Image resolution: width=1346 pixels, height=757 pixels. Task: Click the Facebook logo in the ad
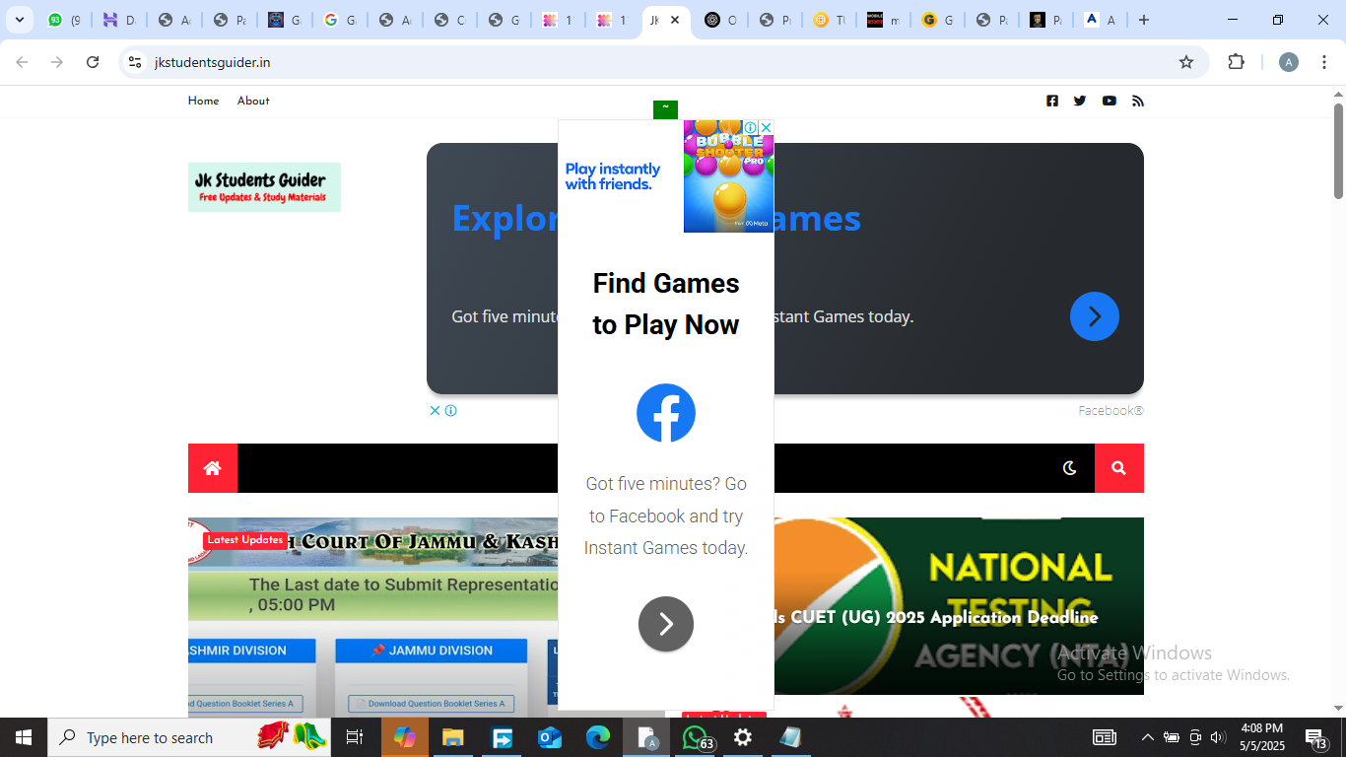click(666, 413)
